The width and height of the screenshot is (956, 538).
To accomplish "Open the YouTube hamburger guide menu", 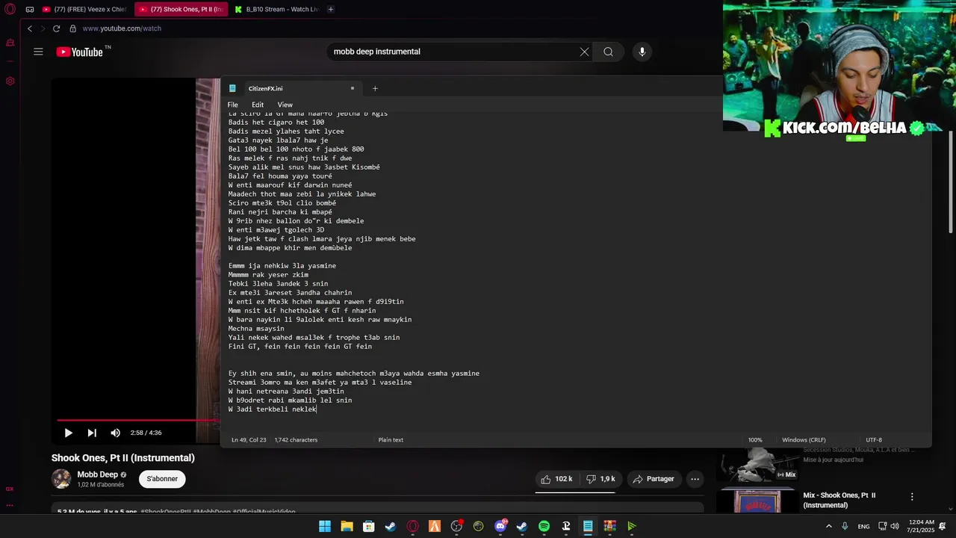I will click(38, 52).
